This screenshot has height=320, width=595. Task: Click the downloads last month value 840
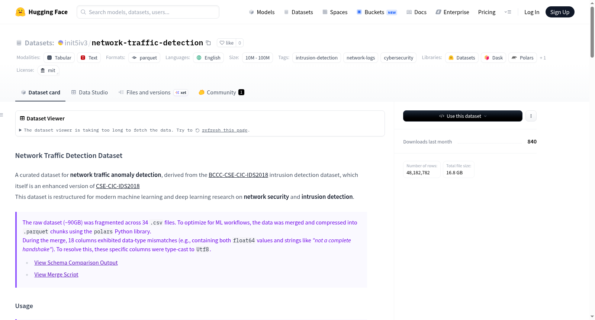pos(532,142)
